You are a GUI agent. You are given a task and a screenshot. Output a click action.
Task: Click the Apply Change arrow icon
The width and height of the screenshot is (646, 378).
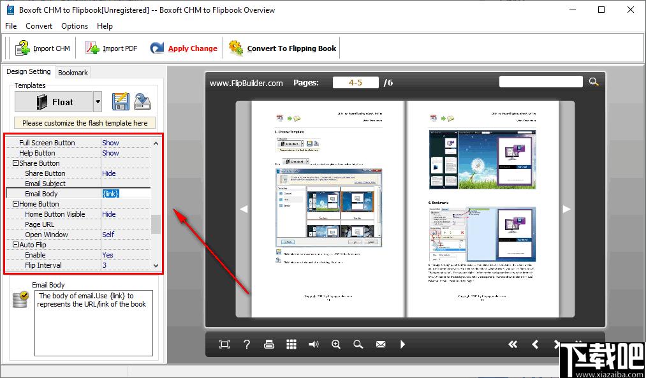(157, 48)
